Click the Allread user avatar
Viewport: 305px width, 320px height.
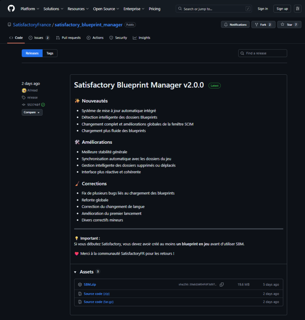click(x=24, y=90)
